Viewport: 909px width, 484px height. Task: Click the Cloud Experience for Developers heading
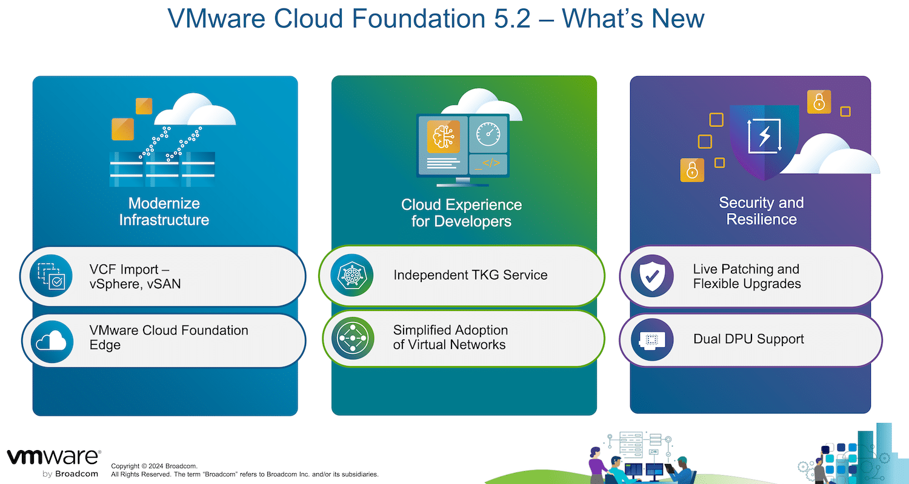tap(462, 213)
